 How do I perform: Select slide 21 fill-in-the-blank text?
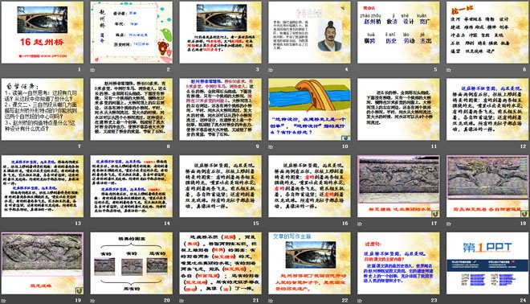(x=220, y=263)
